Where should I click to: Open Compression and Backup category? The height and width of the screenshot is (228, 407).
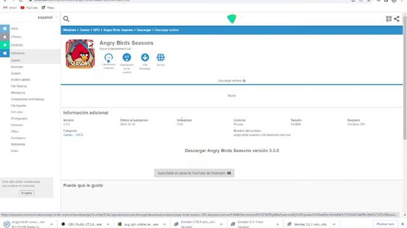pos(27,99)
